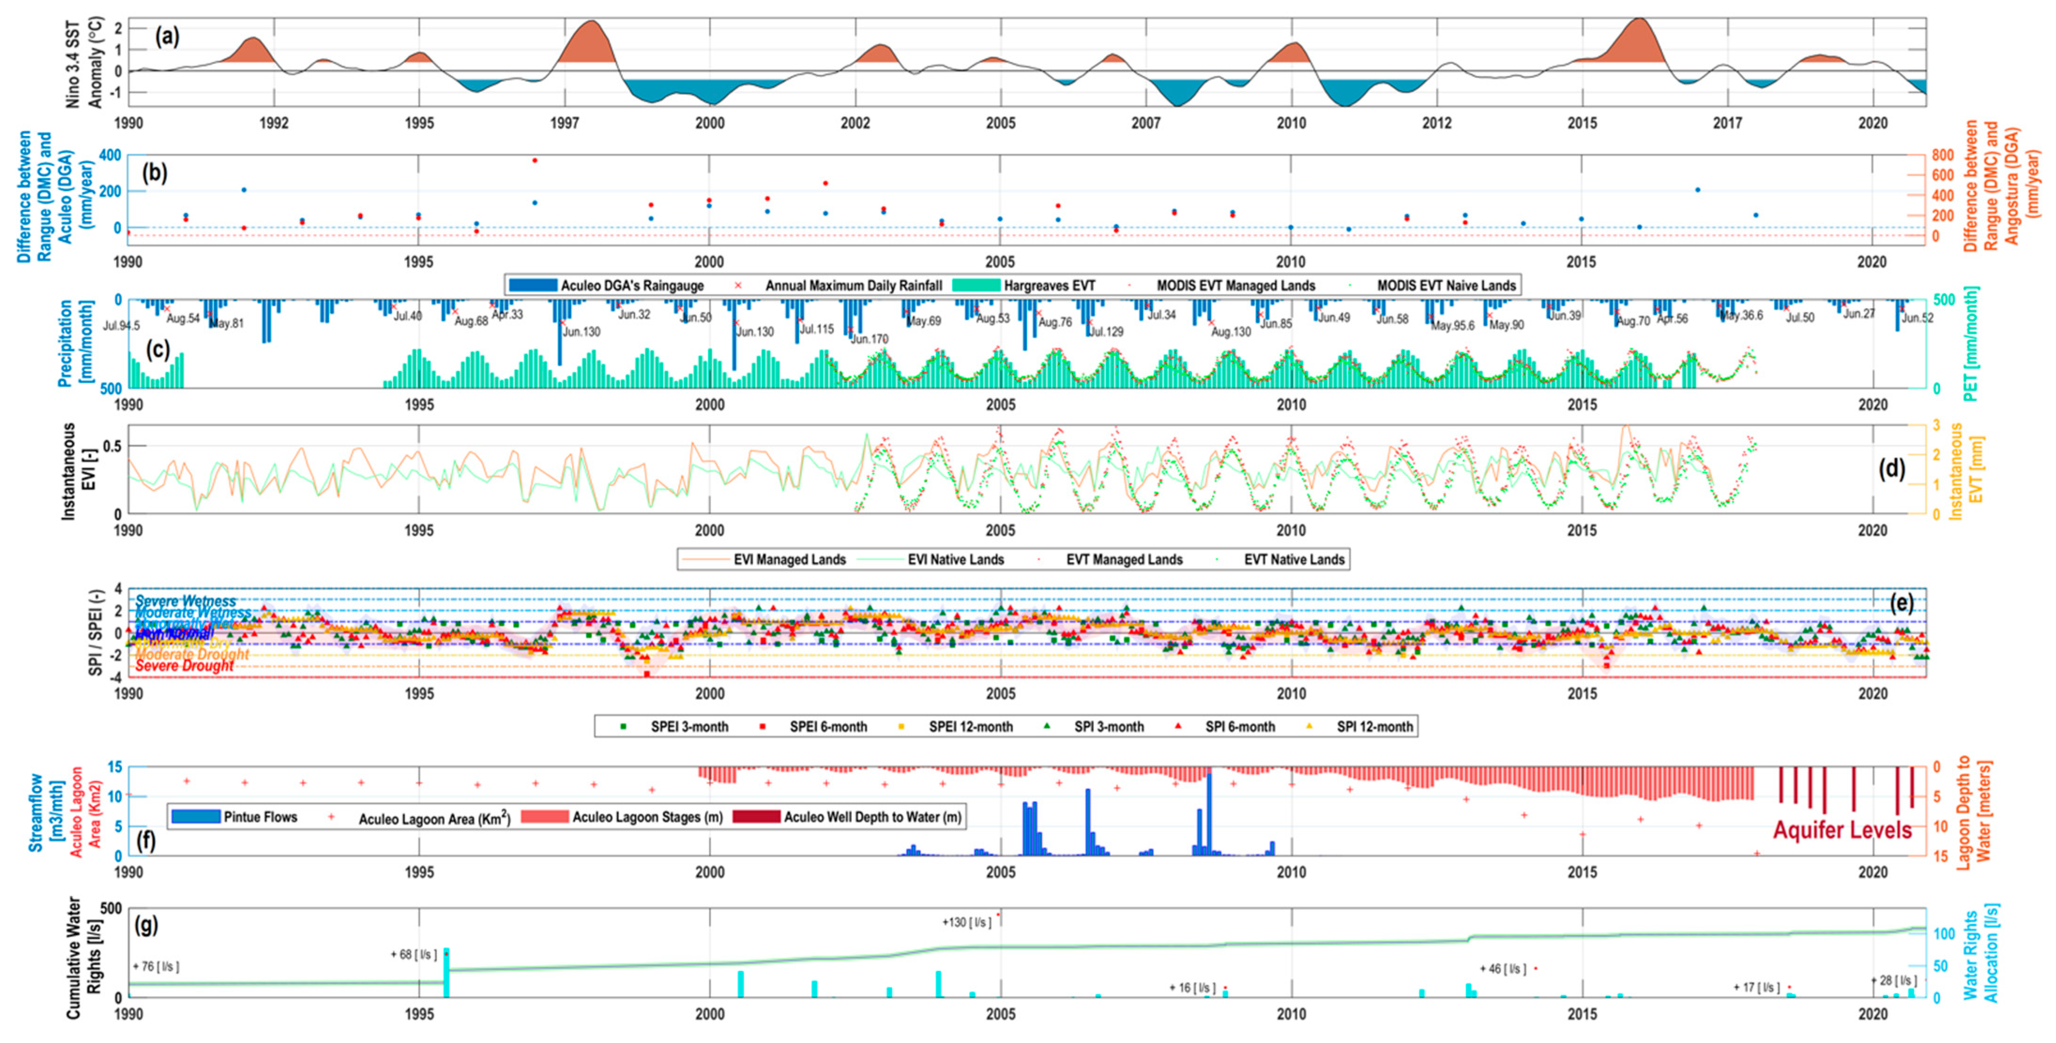Viewport: 2056px width, 1043px height.
Task: Click the 1997 tick label on Nino axis
Action: click(564, 123)
